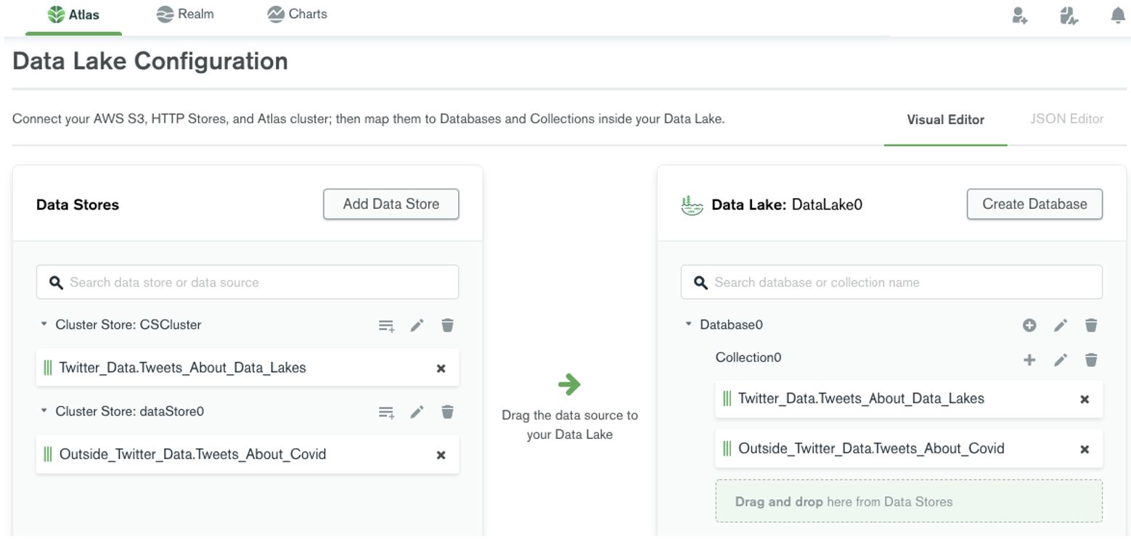Select the Visual Editor tab
1131x544 pixels.
tap(945, 120)
